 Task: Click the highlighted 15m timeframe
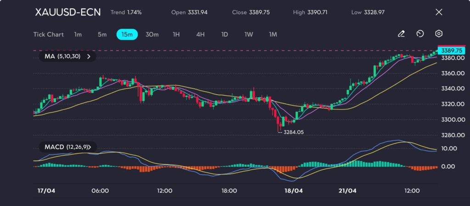click(127, 34)
